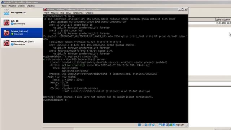This screenshot has height=130, width=231.
Task: Click the 'Main PID: 403 (sshd)' terminal line
Action: pos(62,77)
